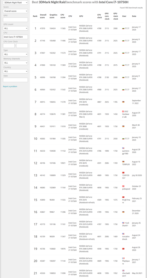Click the German flag in rank 7 row
The width and height of the screenshot is (147, 278).
[x=123, y=102]
